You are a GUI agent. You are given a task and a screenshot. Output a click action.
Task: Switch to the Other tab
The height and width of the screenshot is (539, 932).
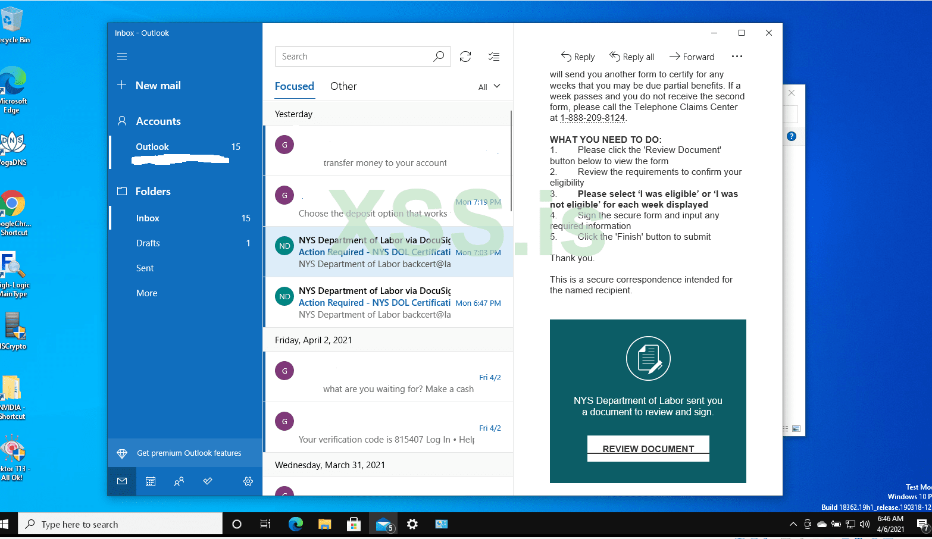tap(343, 86)
